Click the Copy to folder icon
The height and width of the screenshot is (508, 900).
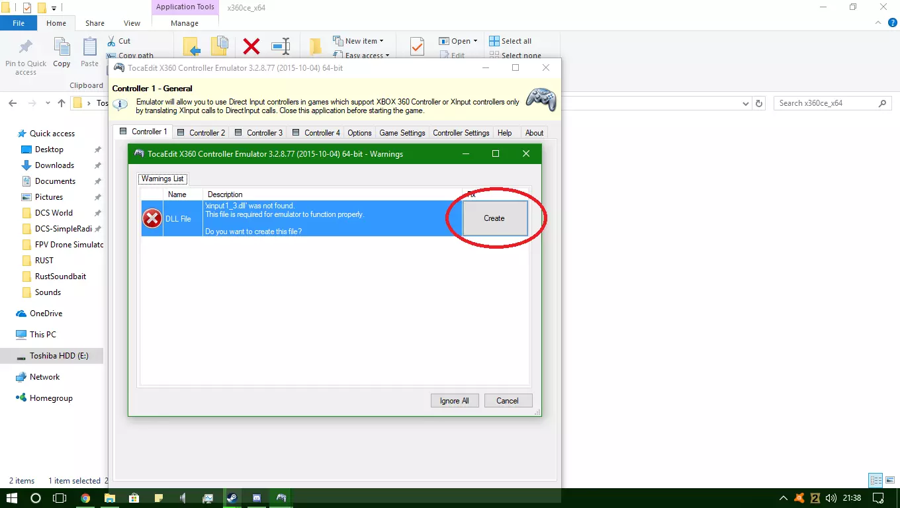pos(220,46)
